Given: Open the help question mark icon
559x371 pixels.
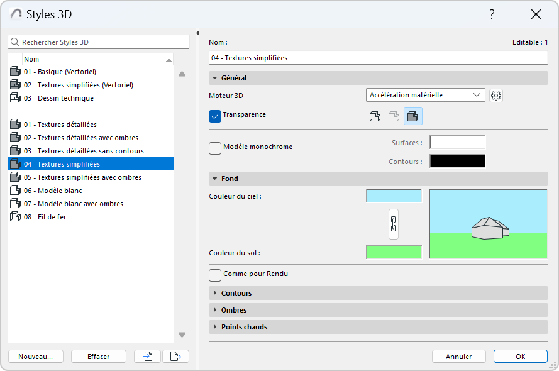Looking at the screenshot, I should pyautogui.click(x=492, y=14).
